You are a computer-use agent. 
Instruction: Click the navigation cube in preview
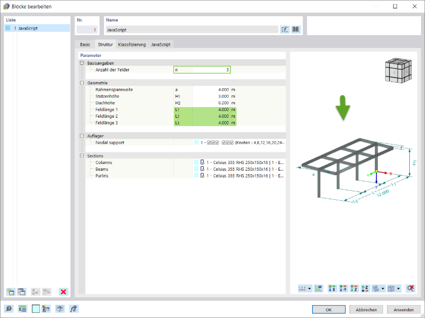point(398,70)
